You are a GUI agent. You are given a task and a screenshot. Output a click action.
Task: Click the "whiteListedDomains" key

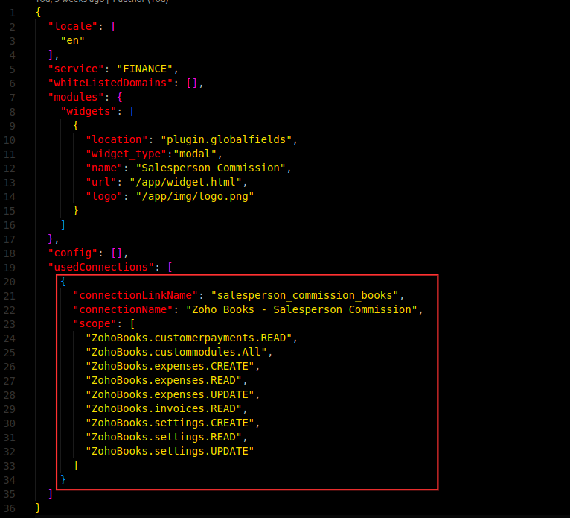[x=111, y=83]
